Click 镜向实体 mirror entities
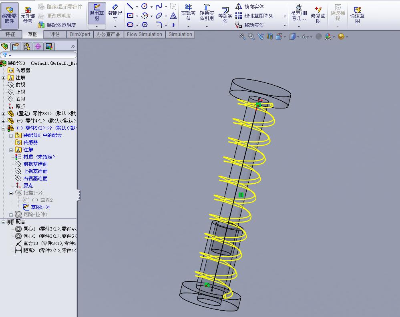Screen dimensions: 400x317 click(x=249, y=7)
